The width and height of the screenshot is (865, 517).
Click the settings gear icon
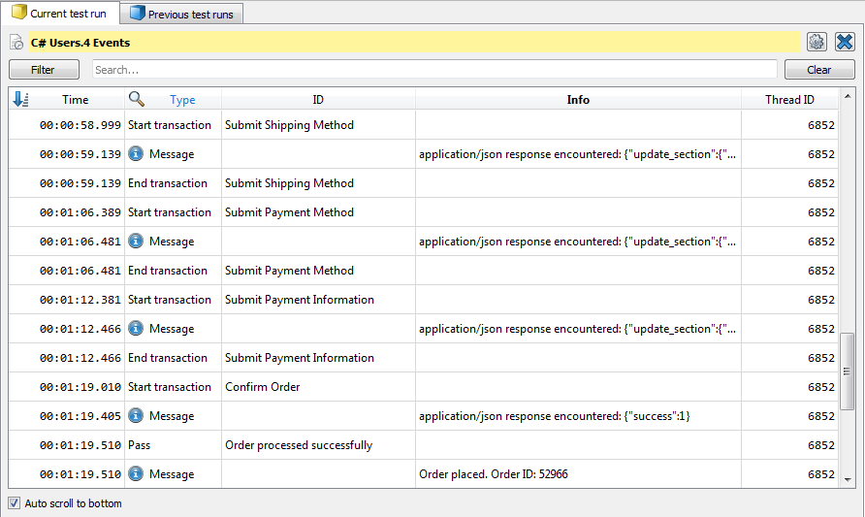tap(816, 42)
